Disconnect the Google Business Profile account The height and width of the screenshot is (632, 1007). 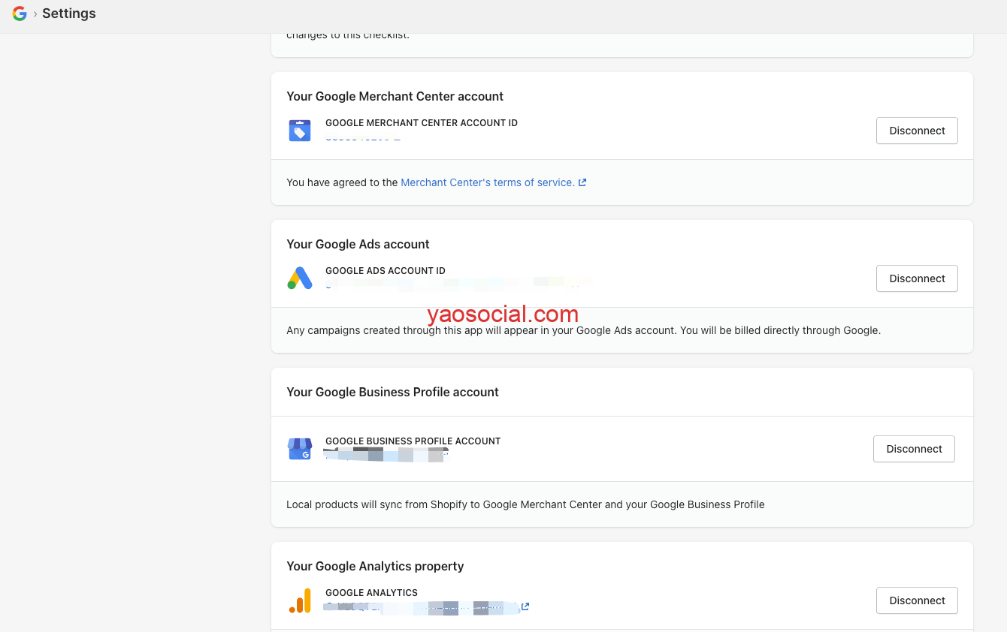tap(914, 449)
